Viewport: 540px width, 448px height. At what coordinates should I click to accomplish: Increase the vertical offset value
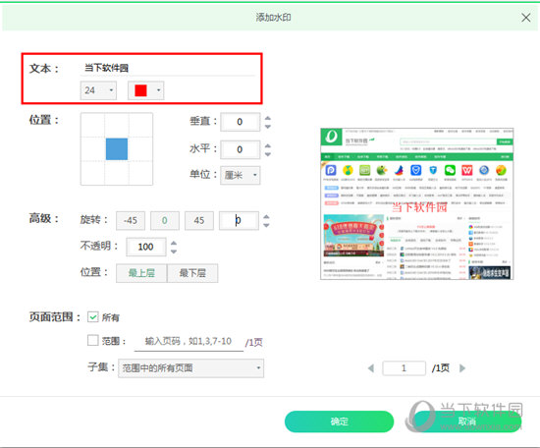pyautogui.click(x=268, y=118)
